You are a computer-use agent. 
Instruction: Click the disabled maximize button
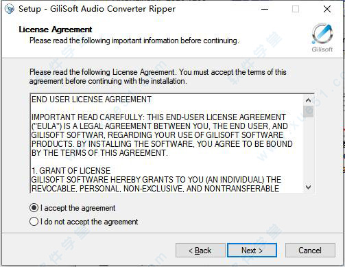pos(296,9)
